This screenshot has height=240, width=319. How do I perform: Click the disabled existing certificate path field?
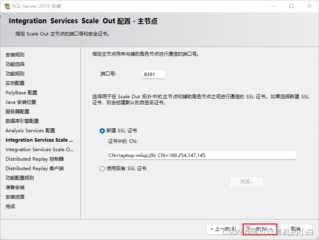pos(161,182)
